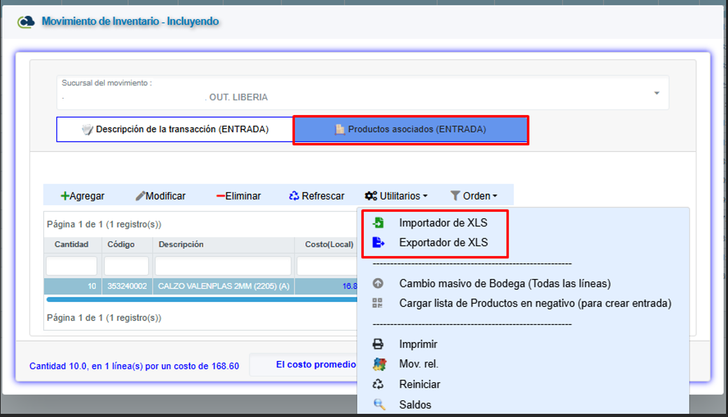Switch to Descripción de la transacción tab
The width and height of the screenshot is (728, 417).
(175, 129)
